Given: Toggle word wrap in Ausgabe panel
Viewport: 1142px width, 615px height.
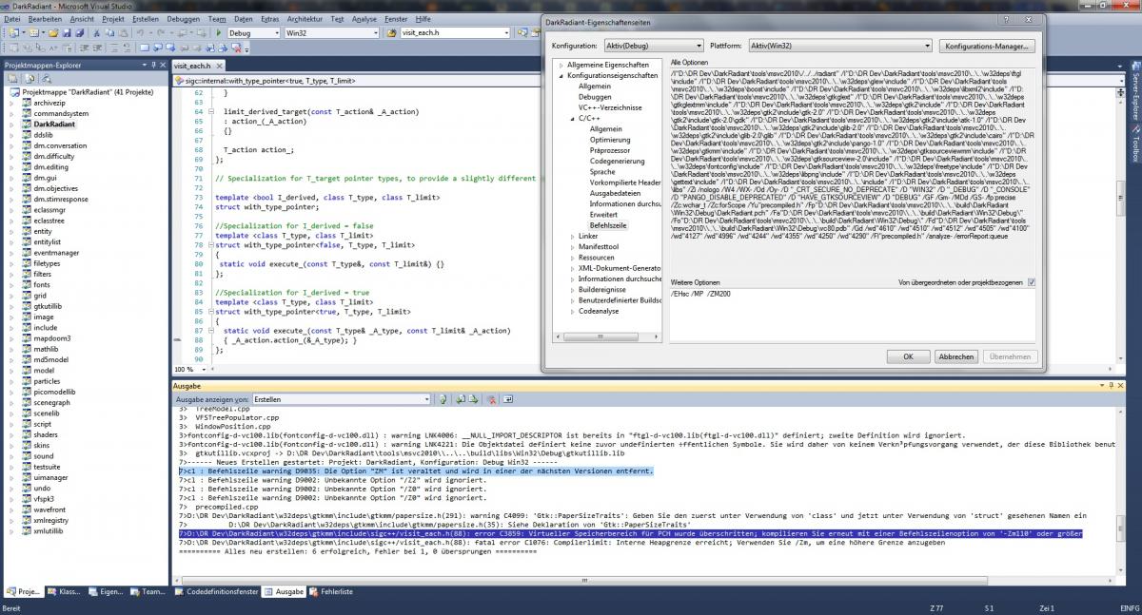Looking at the screenshot, I should 508,399.
